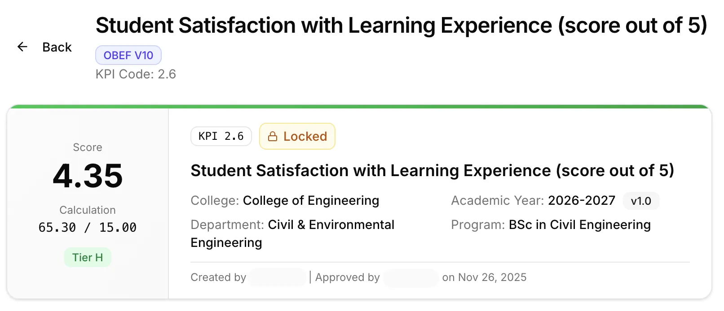724x311 pixels.
Task: Click the KPI Code: 2.6 text
Action: pyautogui.click(x=136, y=74)
